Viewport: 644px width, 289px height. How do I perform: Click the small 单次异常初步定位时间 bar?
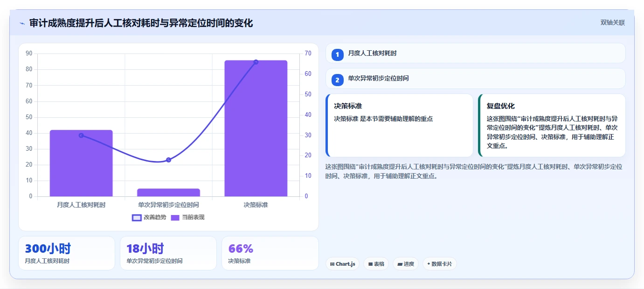(168, 192)
